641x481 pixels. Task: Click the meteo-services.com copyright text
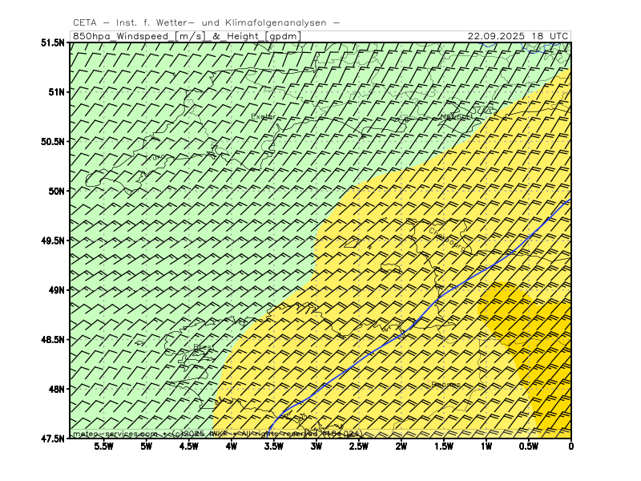click(x=217, y=434)
